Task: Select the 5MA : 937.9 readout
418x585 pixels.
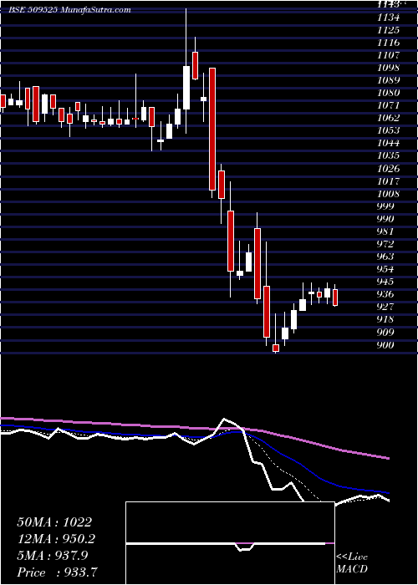Action: pos(53,556)
